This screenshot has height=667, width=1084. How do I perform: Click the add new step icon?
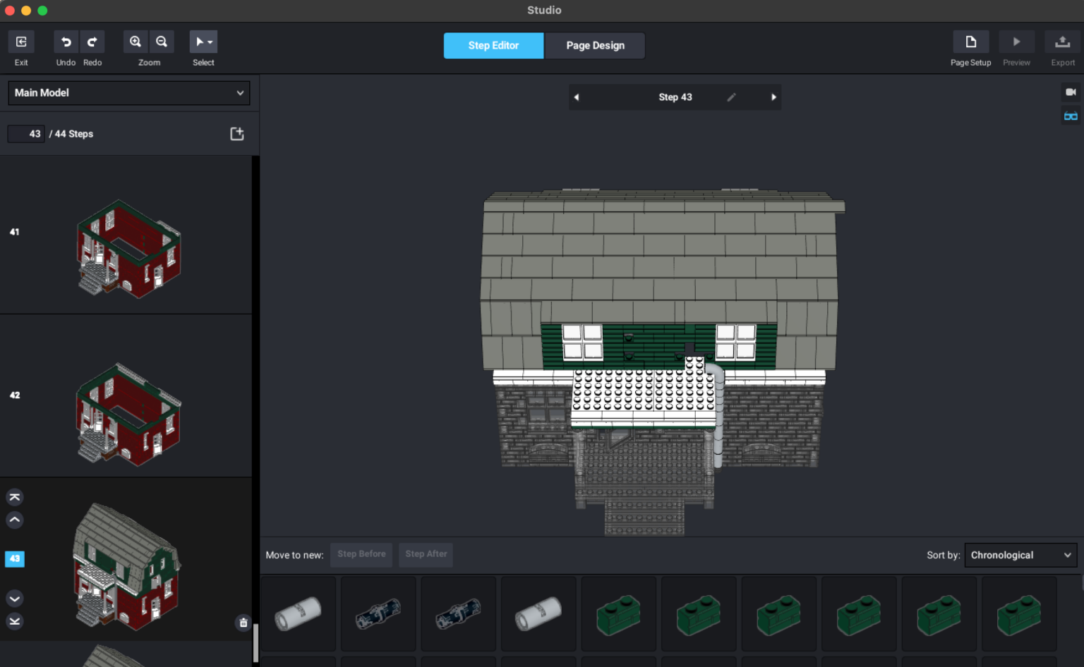(237, 133)
